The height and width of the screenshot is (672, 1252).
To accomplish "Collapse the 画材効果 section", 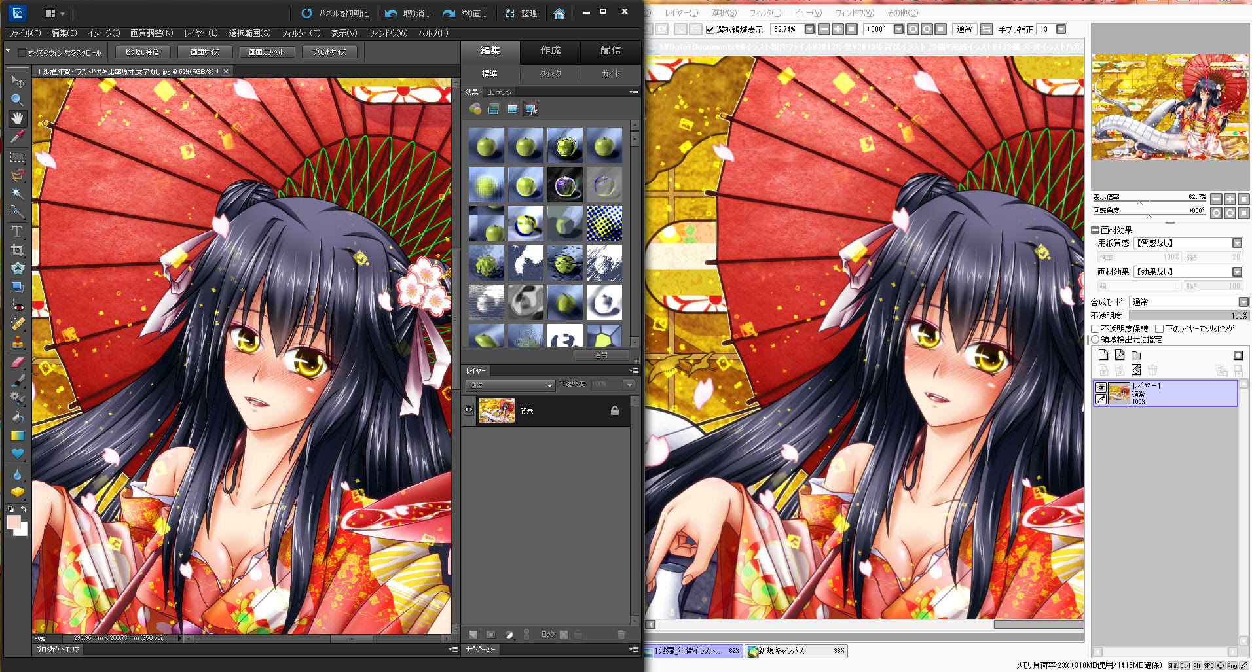I will pyautogui.click(x=1095, y=230).
